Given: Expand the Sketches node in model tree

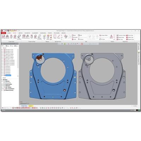Looking at the screenshot, I should [2, 86].
